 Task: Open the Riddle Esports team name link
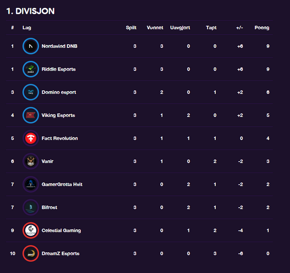[x=59, y=69]
